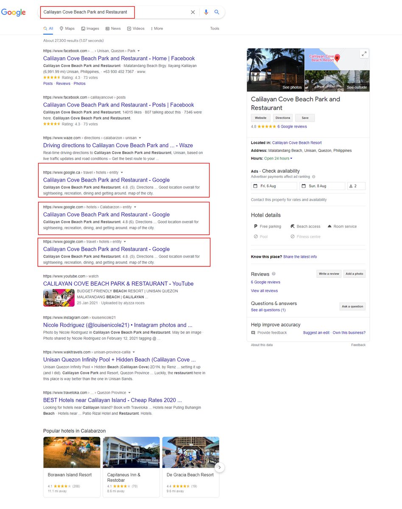Viewport: 402px width, 509px height.
Task: Expand the traveloka.com URL dropdown arrow
Action: coord(129,393)
